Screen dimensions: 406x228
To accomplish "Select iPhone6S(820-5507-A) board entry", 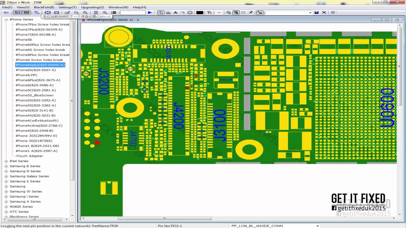I will point(36,70).
